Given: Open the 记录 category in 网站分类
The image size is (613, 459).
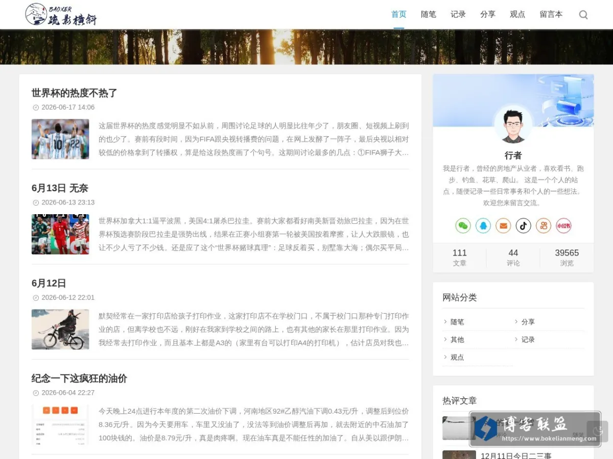Looking at the screenshot, I should [x=528, y=340].
